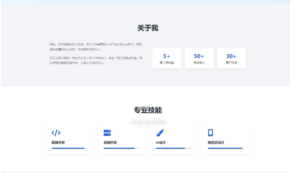The height and width of the screenshot is (173, 290).
Task: Click the 后端开发 skill progress bar
Action: [122, 148]
